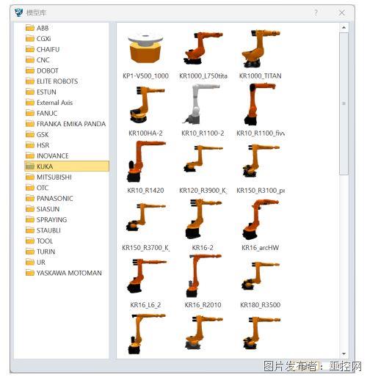
Task: Click the vertical scrollbar thumb
Action: point(344,103)
